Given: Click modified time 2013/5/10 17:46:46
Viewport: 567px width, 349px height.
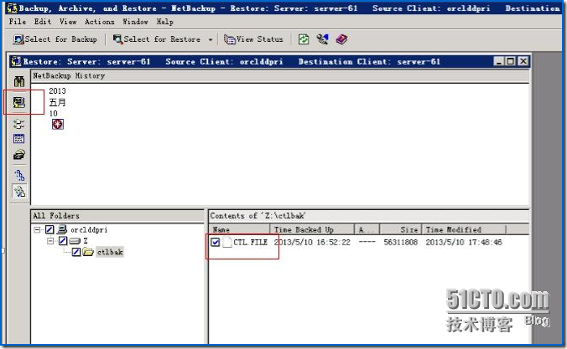Looking at the screenshot, I should click(x=464, y=242).
